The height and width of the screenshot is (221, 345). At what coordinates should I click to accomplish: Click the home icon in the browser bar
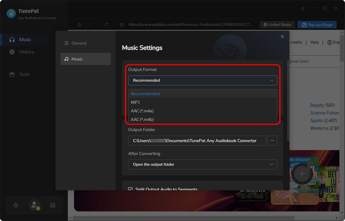pyautogui.click(x=79, y=25)
